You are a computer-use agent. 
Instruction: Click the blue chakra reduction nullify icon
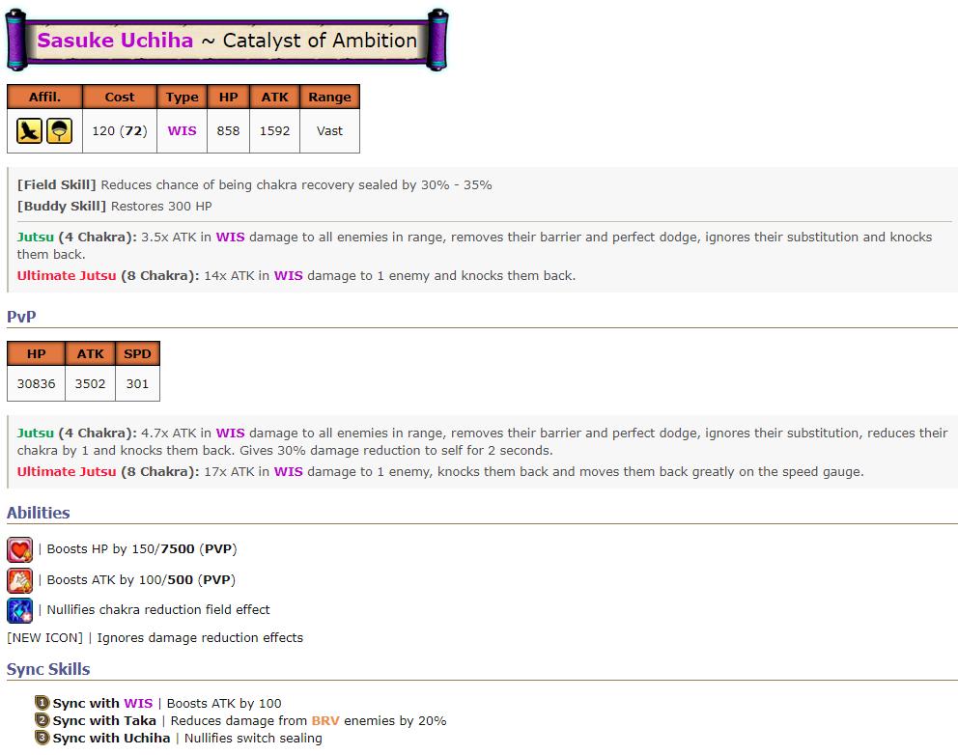[x=19, y=610]
